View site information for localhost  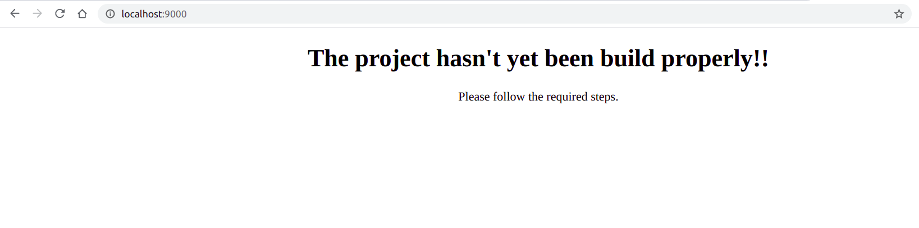pyautogui.click(x=111, y=14)
